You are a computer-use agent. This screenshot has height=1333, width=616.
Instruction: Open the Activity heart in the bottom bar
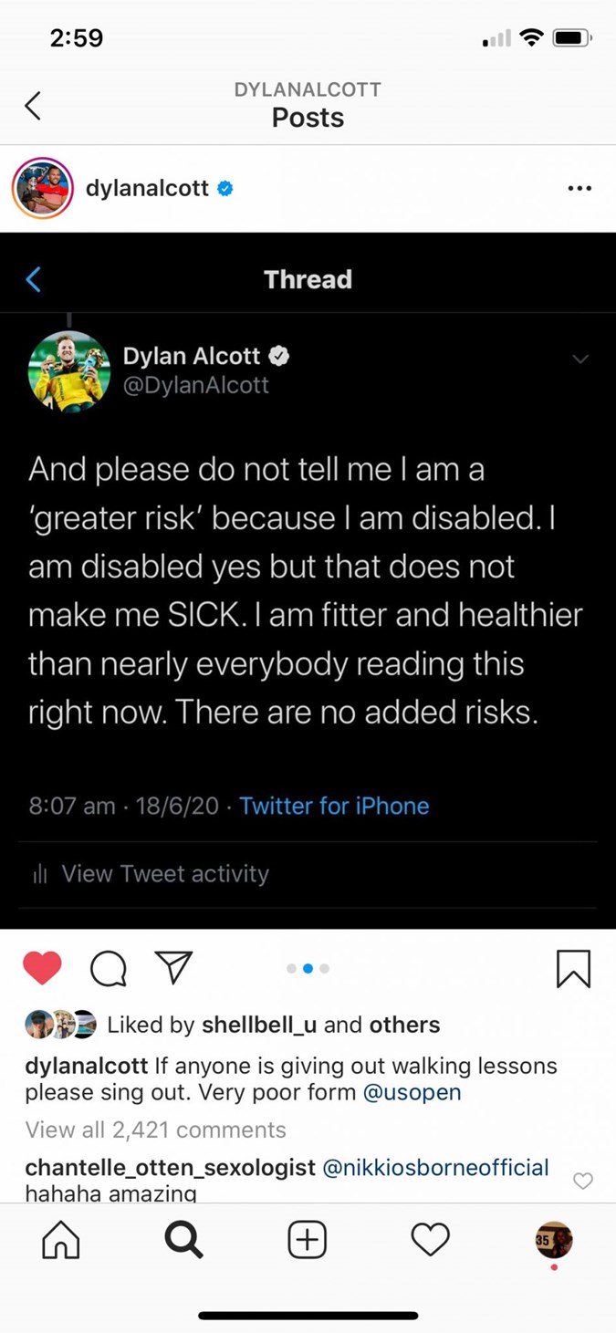click(x=430, y=1240)
